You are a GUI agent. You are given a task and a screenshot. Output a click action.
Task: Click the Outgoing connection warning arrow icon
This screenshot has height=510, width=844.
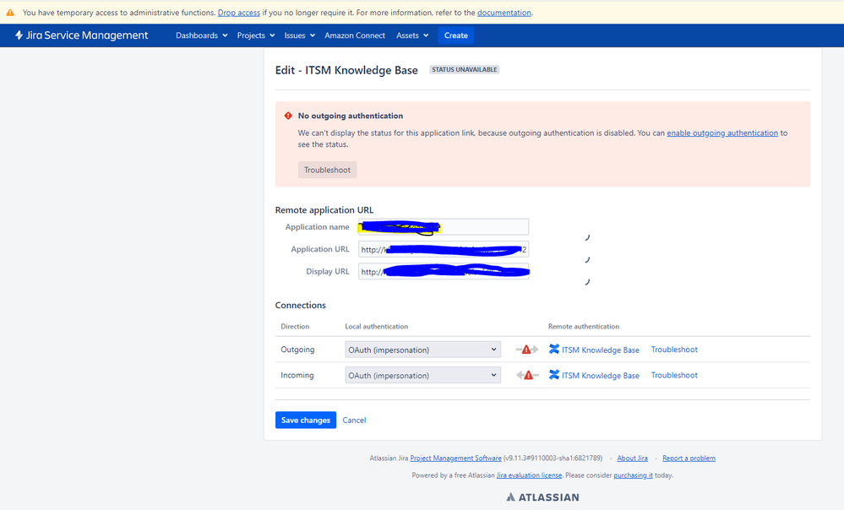527,350
